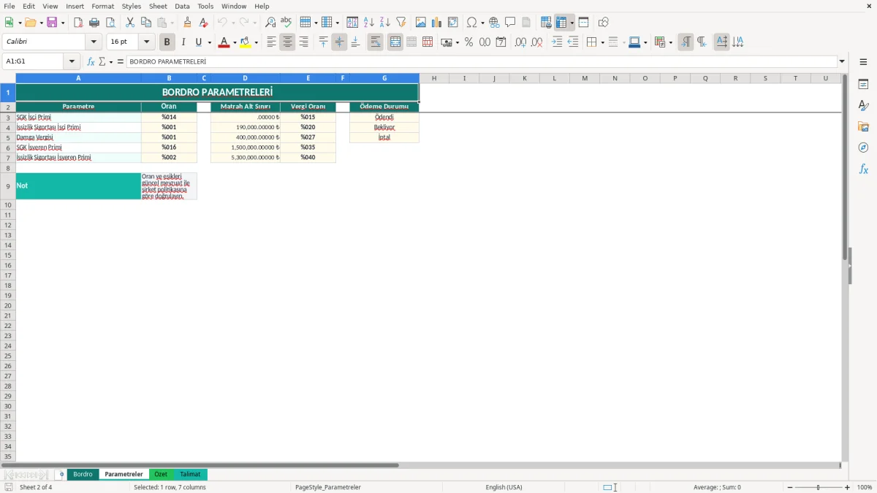Click zoom in plus button
The image size is (877, 493).
[x=848, y=487]
